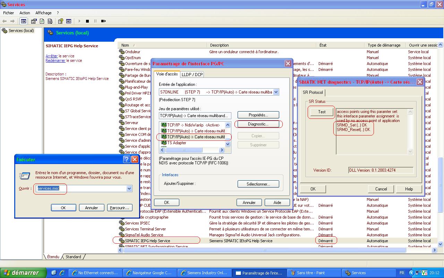The image size is (444, 278).
Task: Open the Affichage menu
Action: tap(43, 13)
